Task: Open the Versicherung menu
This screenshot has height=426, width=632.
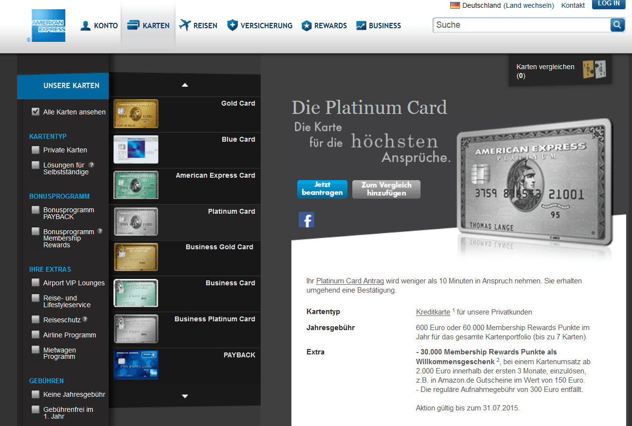Action: tap(260, 26)
